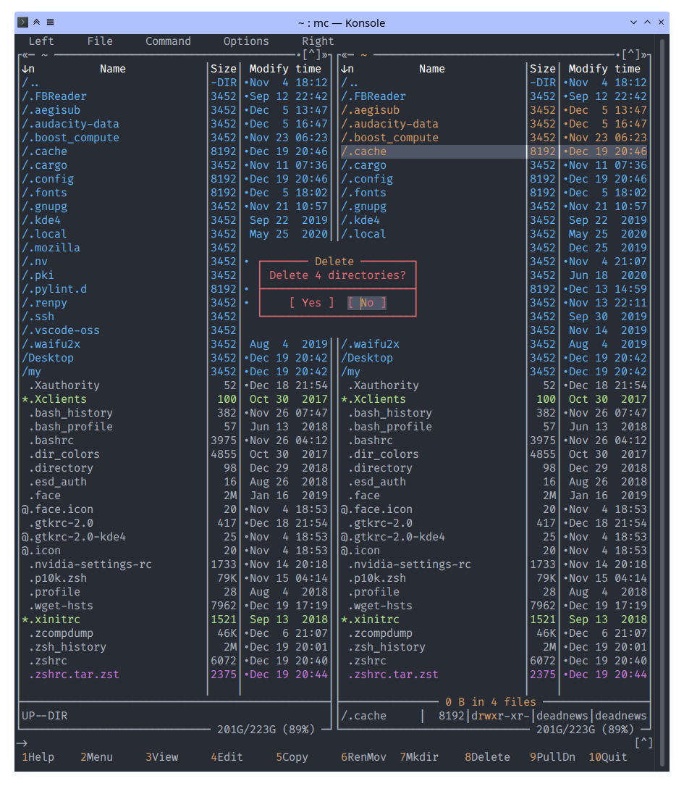Open the hamburger window menu icon
The width and height of the screenshot is (684, 789).
coord(50,22)
